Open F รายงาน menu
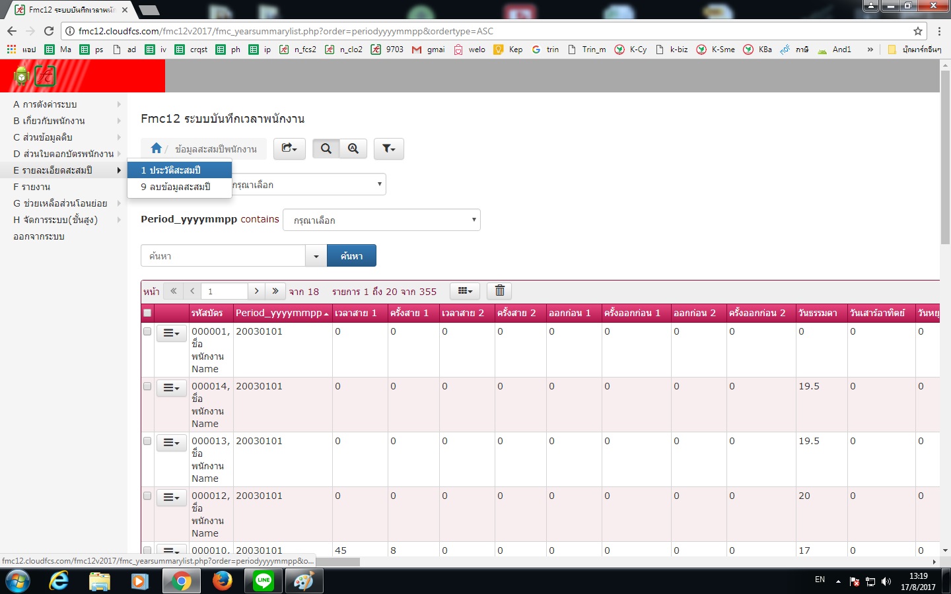The height and width of the screenshot is (594, 951). (63, 187)
